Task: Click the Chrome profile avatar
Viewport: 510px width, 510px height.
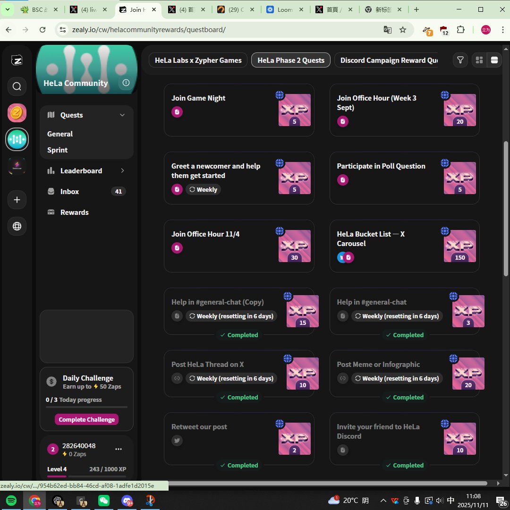Action: coord(485,30)
